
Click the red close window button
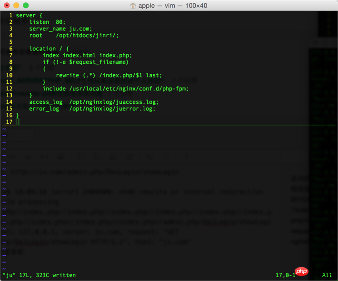click(7, 5)
